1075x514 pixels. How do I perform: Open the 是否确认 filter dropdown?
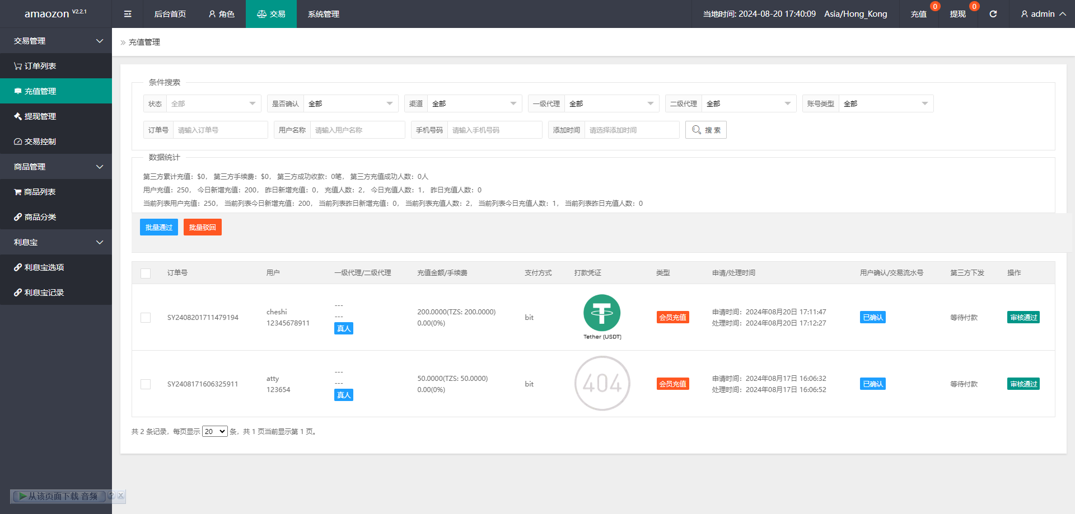350,103
